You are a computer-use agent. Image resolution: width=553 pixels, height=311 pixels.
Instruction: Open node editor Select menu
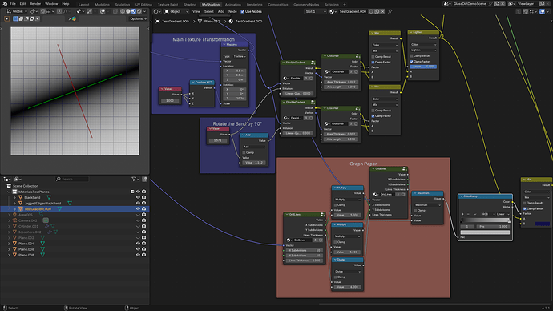[x=209, y=12]
